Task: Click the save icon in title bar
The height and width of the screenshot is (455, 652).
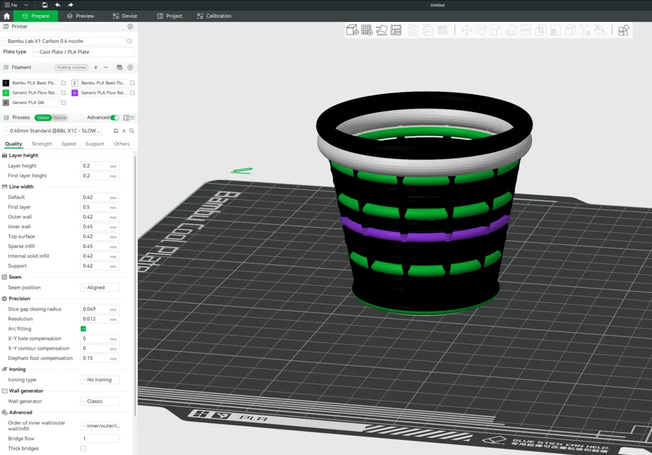Action: (44, 5)
